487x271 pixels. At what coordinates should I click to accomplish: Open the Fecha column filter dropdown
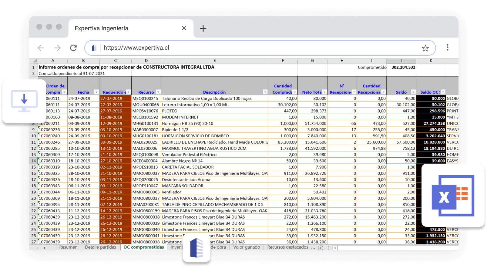pos(96,92)
